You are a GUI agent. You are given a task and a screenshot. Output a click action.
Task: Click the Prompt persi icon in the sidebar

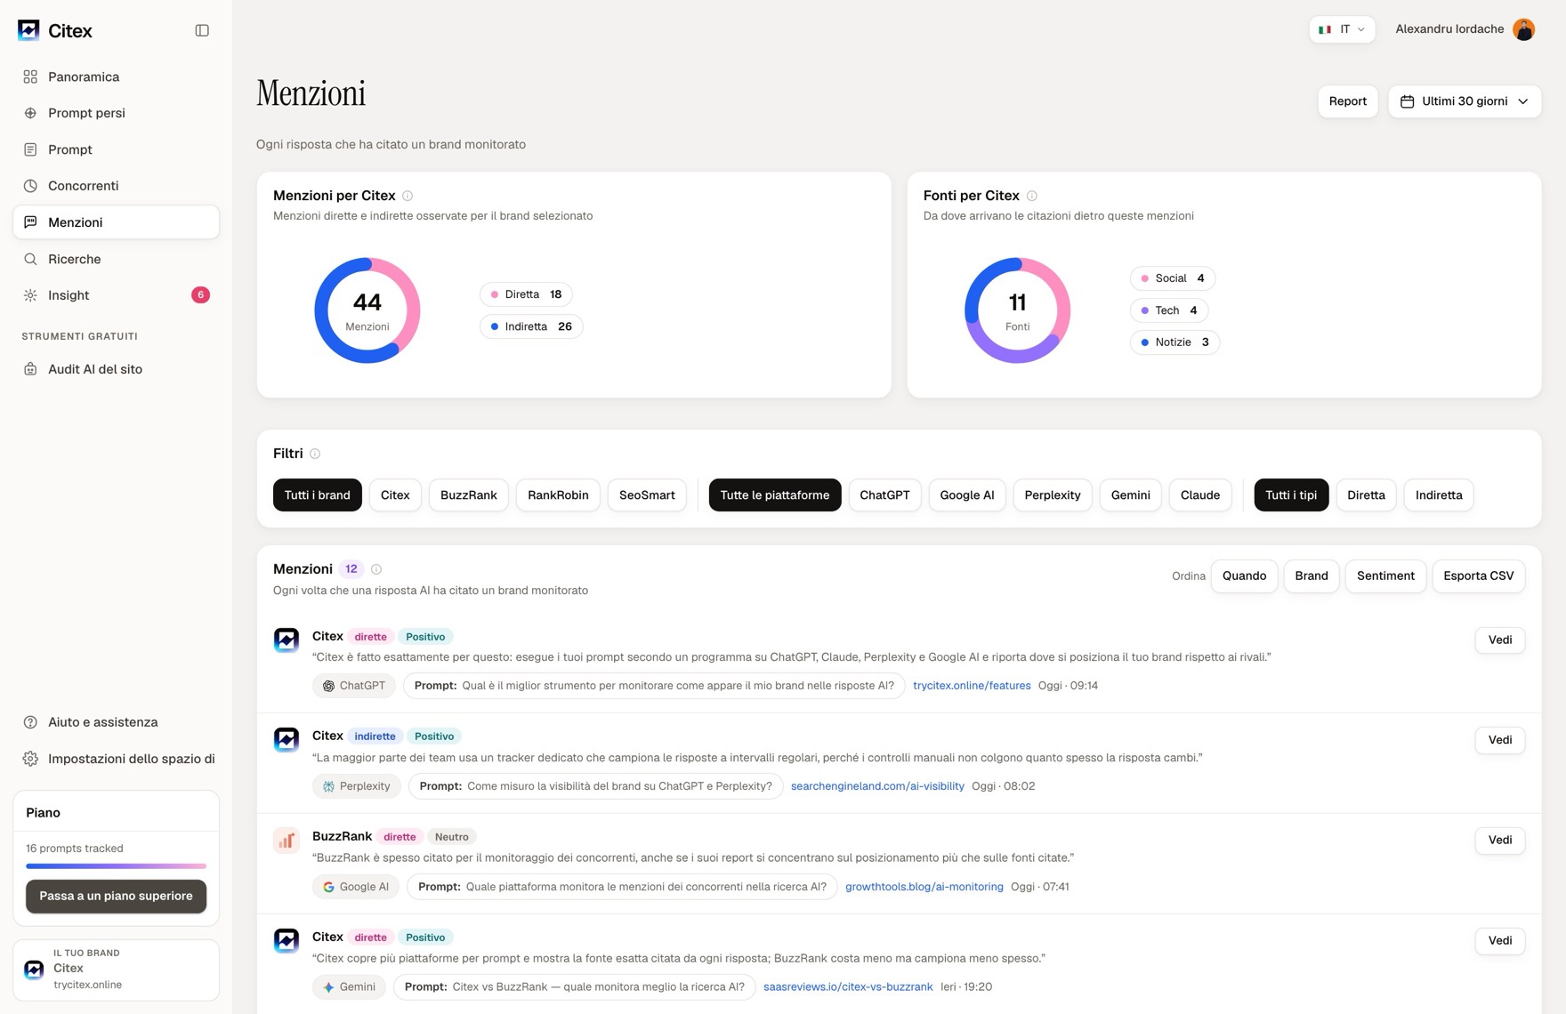pyautogui.click(x=30, y=113)
